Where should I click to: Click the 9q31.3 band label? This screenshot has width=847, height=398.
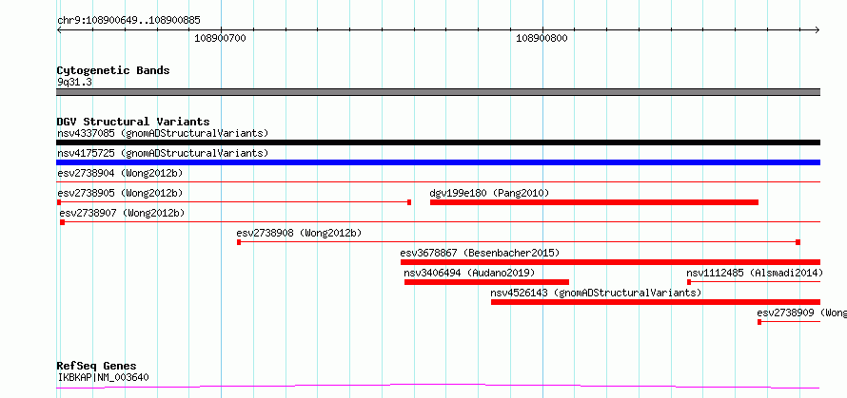coord(74,82)
